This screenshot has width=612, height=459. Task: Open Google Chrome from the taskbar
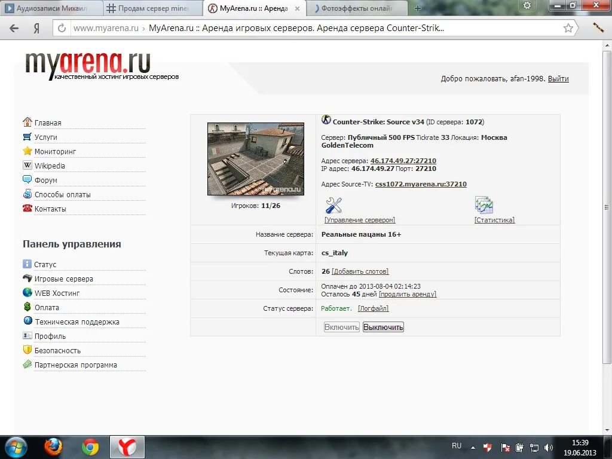(90, 447)
